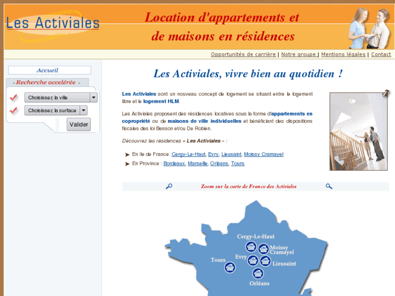Image resolution: width=395 pixels, height=296 pixels.
Task: Click the Moissy Cramayel house marker on map
Action: coord(264,249)
